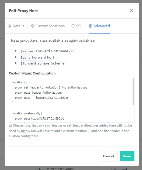Screen dimensions: 142x170
Task: Click the gear Advanced icon
Action: pos(91,26)
